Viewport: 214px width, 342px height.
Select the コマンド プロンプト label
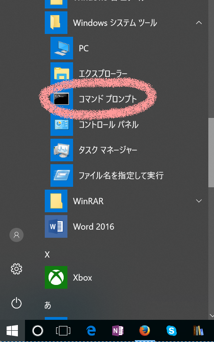107,99
